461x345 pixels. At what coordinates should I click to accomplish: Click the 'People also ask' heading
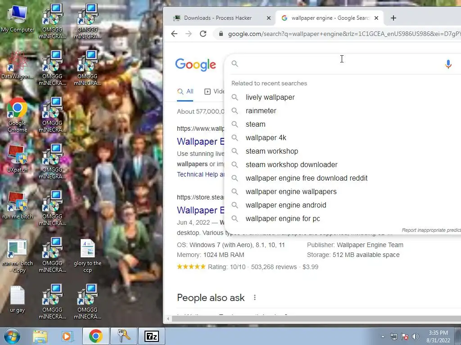[x=211, y=298]
